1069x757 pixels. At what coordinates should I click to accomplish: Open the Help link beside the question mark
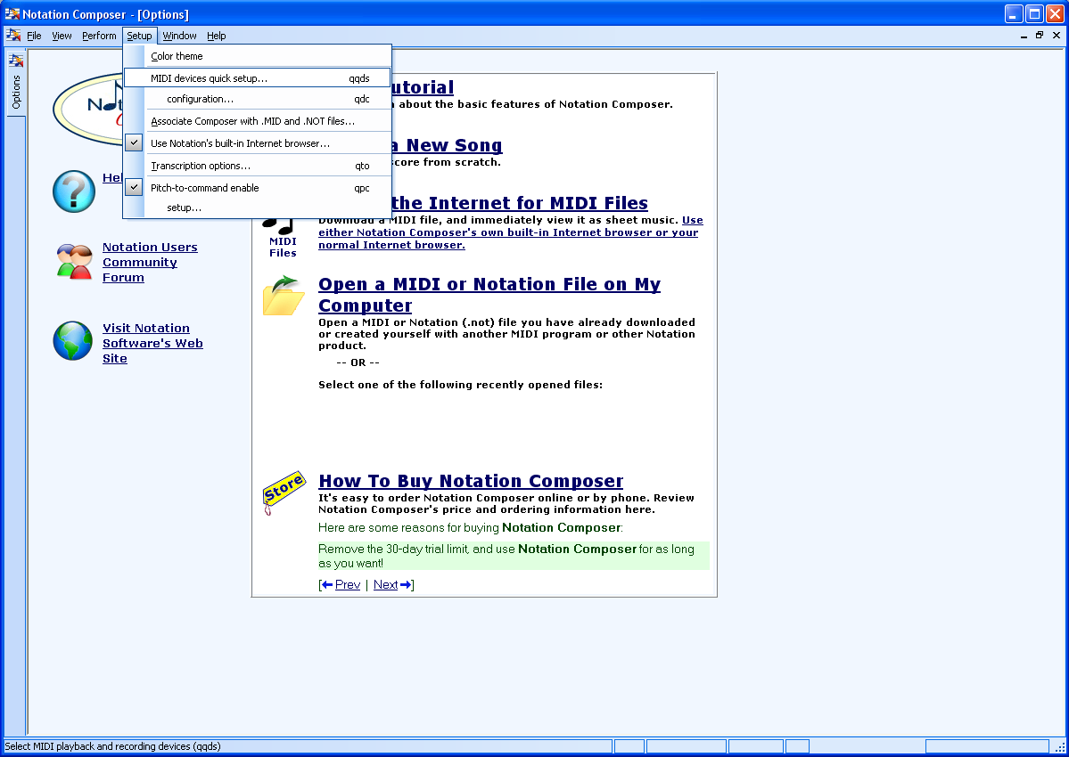[111, 178]
